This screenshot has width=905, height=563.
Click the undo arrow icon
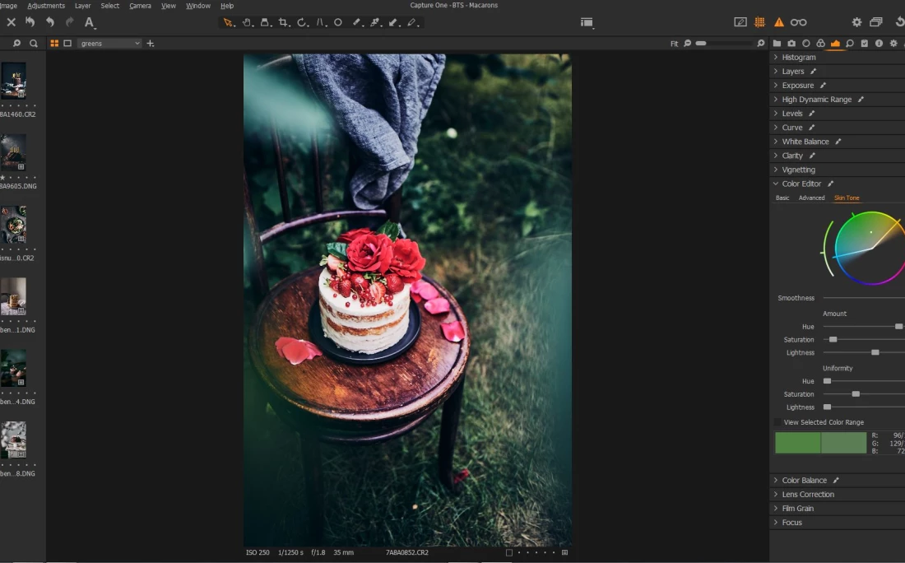pyautogui.click(x=50, y=22)
